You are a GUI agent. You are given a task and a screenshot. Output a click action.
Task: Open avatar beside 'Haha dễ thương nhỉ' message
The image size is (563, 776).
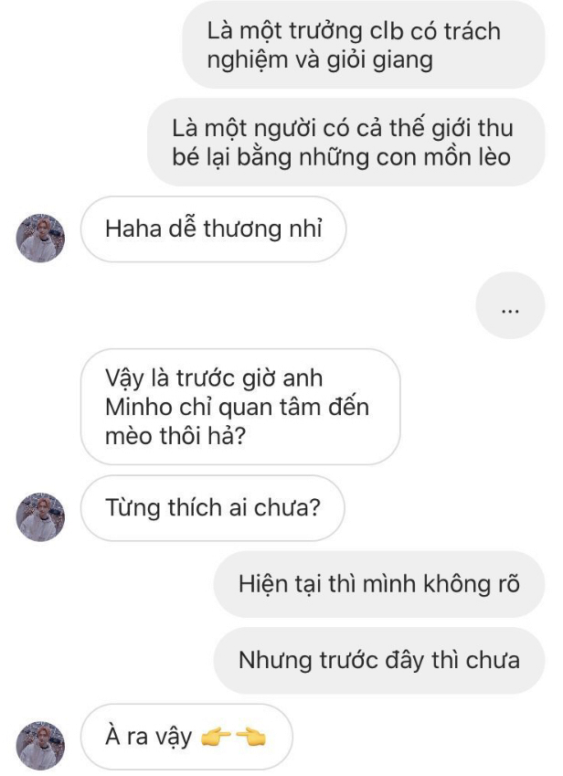click(40, 238)
